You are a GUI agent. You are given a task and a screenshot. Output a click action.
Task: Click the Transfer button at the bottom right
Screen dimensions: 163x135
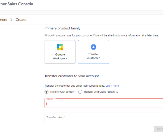point(159,129)
